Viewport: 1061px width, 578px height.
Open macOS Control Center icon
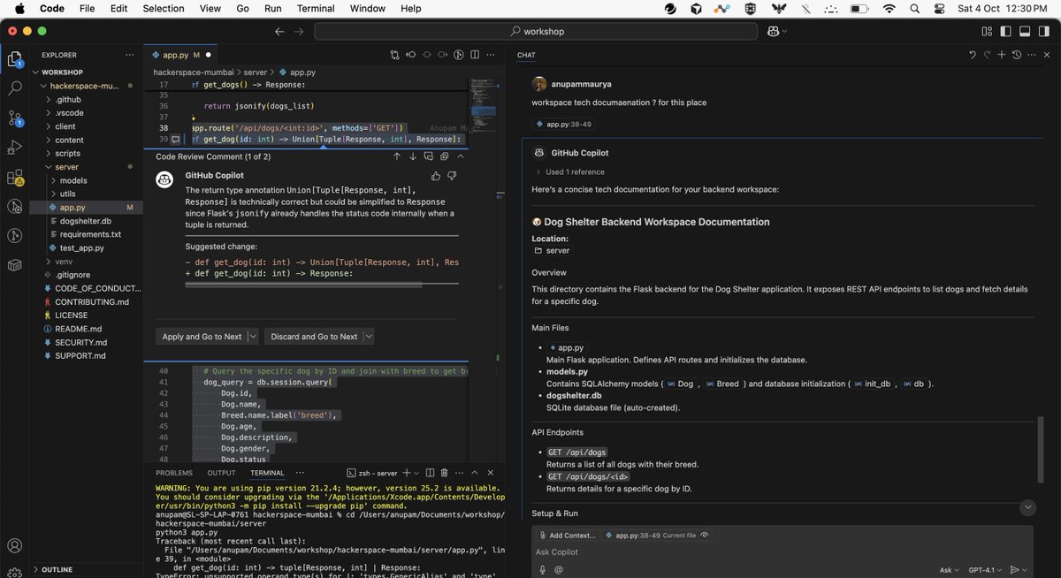click(x=941, y=8)
